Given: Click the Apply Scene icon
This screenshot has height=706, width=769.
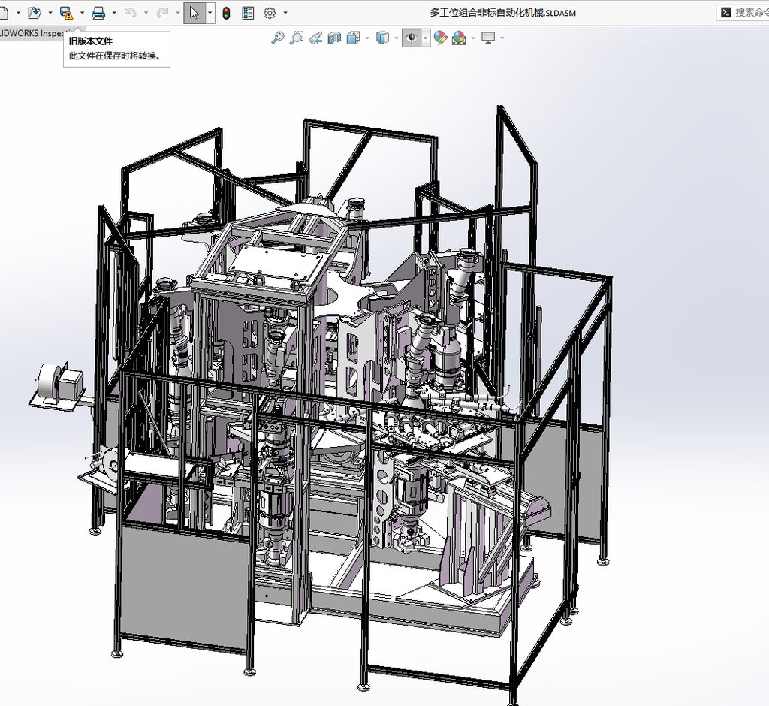Looking at the screenshot, I should [x=459, y=38].
